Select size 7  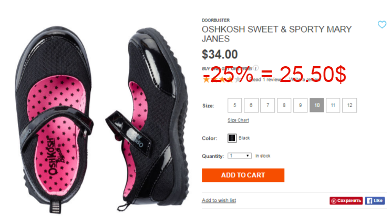coord(267,105)
